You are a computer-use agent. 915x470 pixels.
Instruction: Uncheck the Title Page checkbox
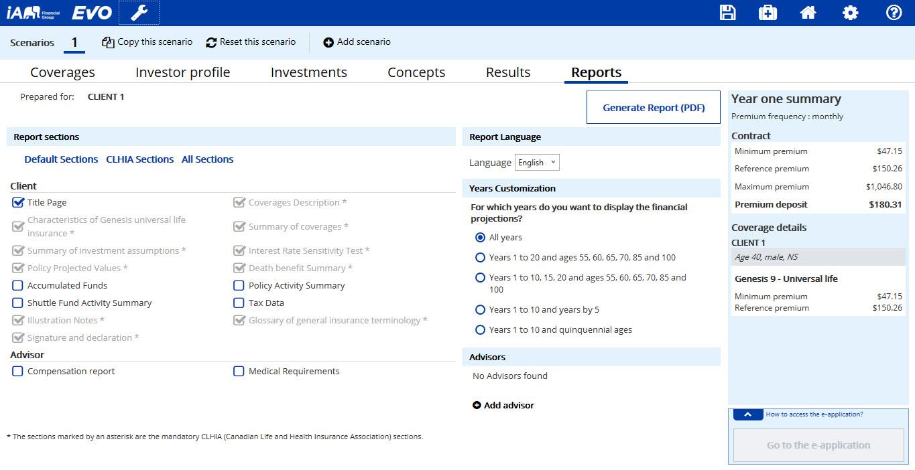coord(18,202)
